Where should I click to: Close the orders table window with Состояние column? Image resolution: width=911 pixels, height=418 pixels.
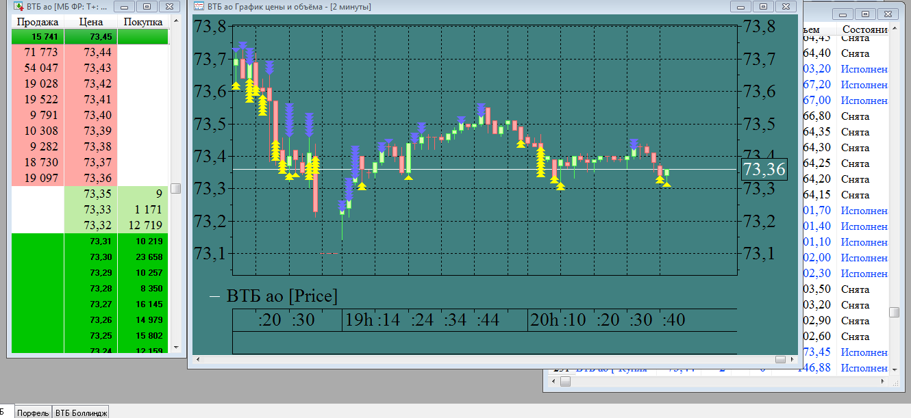887,14
